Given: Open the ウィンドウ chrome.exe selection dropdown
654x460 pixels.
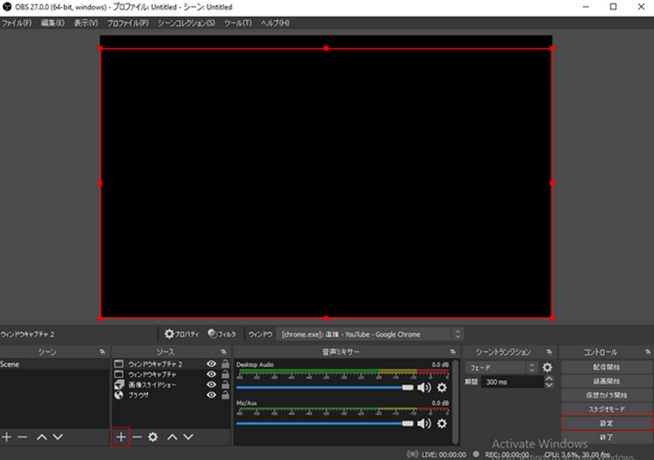Looking at the screenshot, I should click(x=370, y=334).
